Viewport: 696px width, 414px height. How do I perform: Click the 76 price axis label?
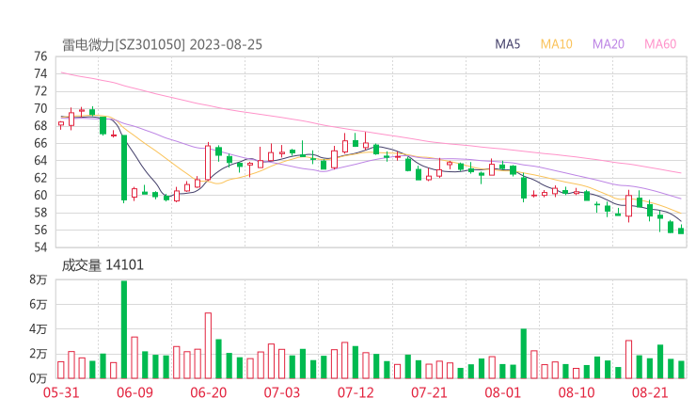[40, 56]
